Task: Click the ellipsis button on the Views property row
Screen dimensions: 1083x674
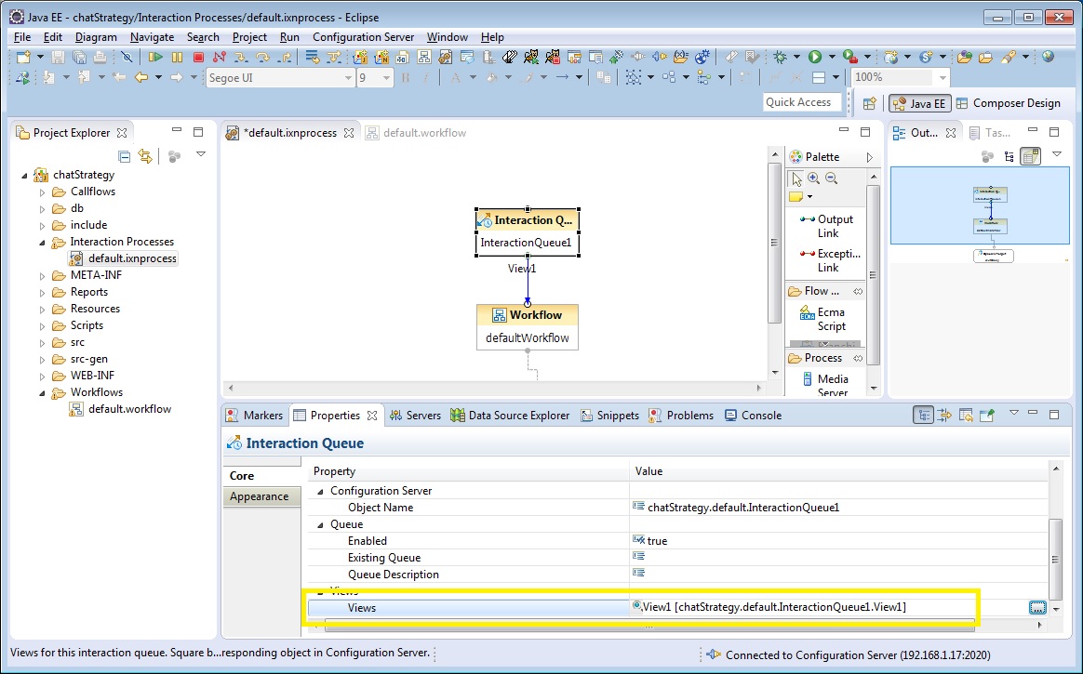Action: (1037, 607)
